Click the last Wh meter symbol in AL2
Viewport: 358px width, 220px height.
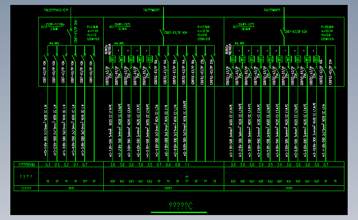[x=149, y=59]
